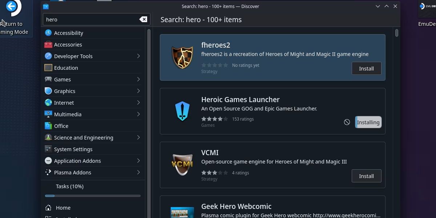Open the Accessibility category

click(x=69, y=33)
